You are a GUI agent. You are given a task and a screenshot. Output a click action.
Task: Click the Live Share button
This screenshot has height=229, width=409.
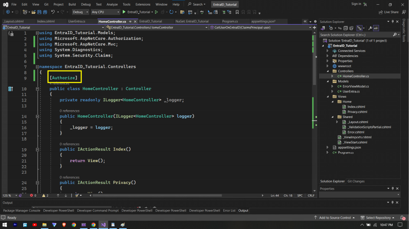(389, 12)
